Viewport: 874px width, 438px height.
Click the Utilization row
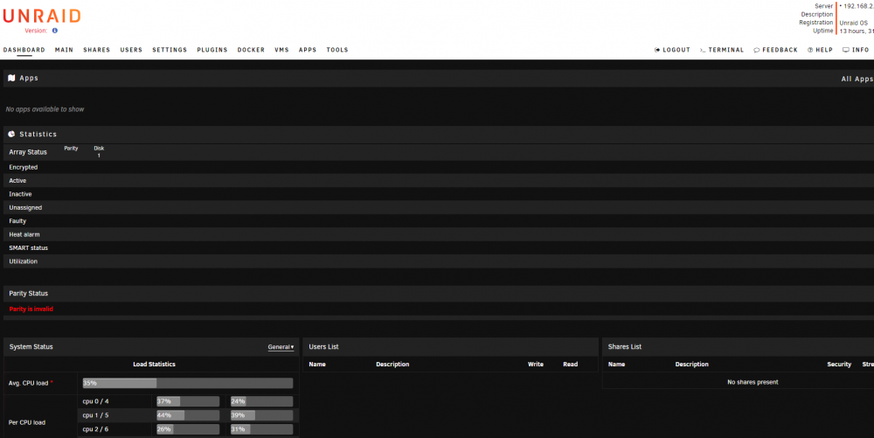439,261
